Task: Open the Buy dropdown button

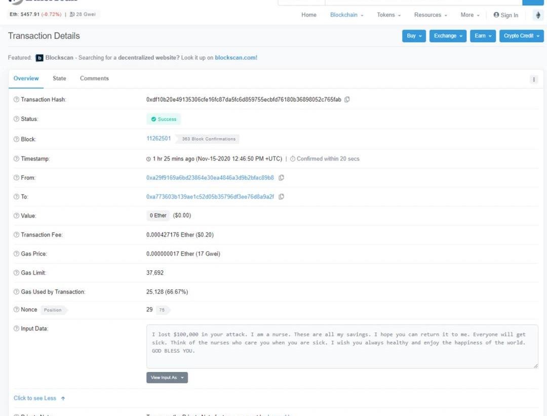Action: 414,36
